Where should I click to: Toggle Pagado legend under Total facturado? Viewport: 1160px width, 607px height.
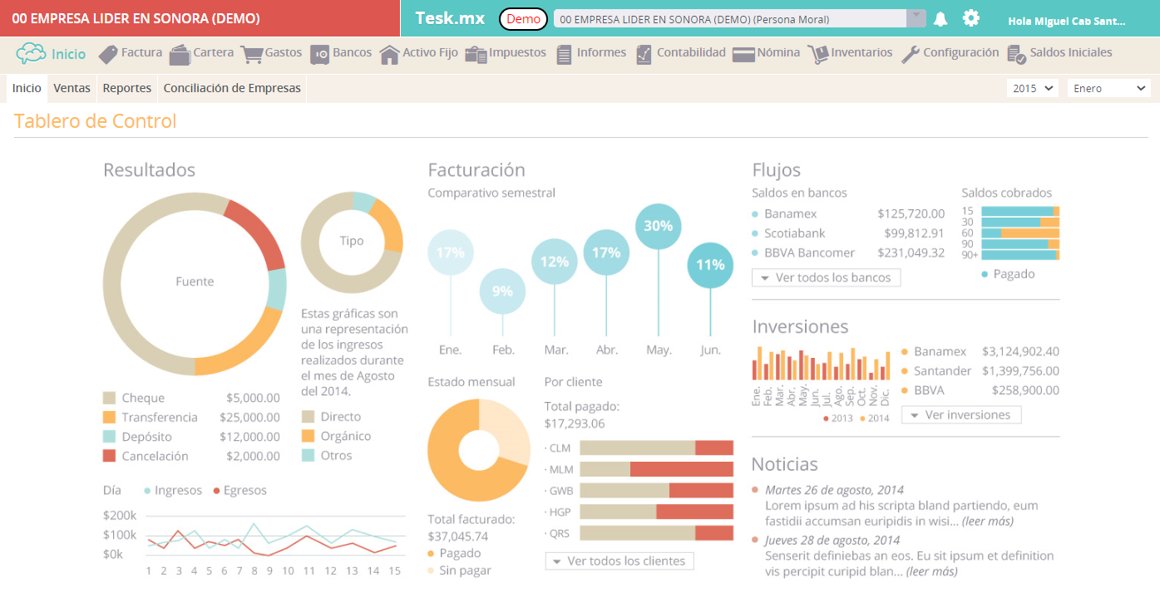pyautogui.click(x=454, y=553)
